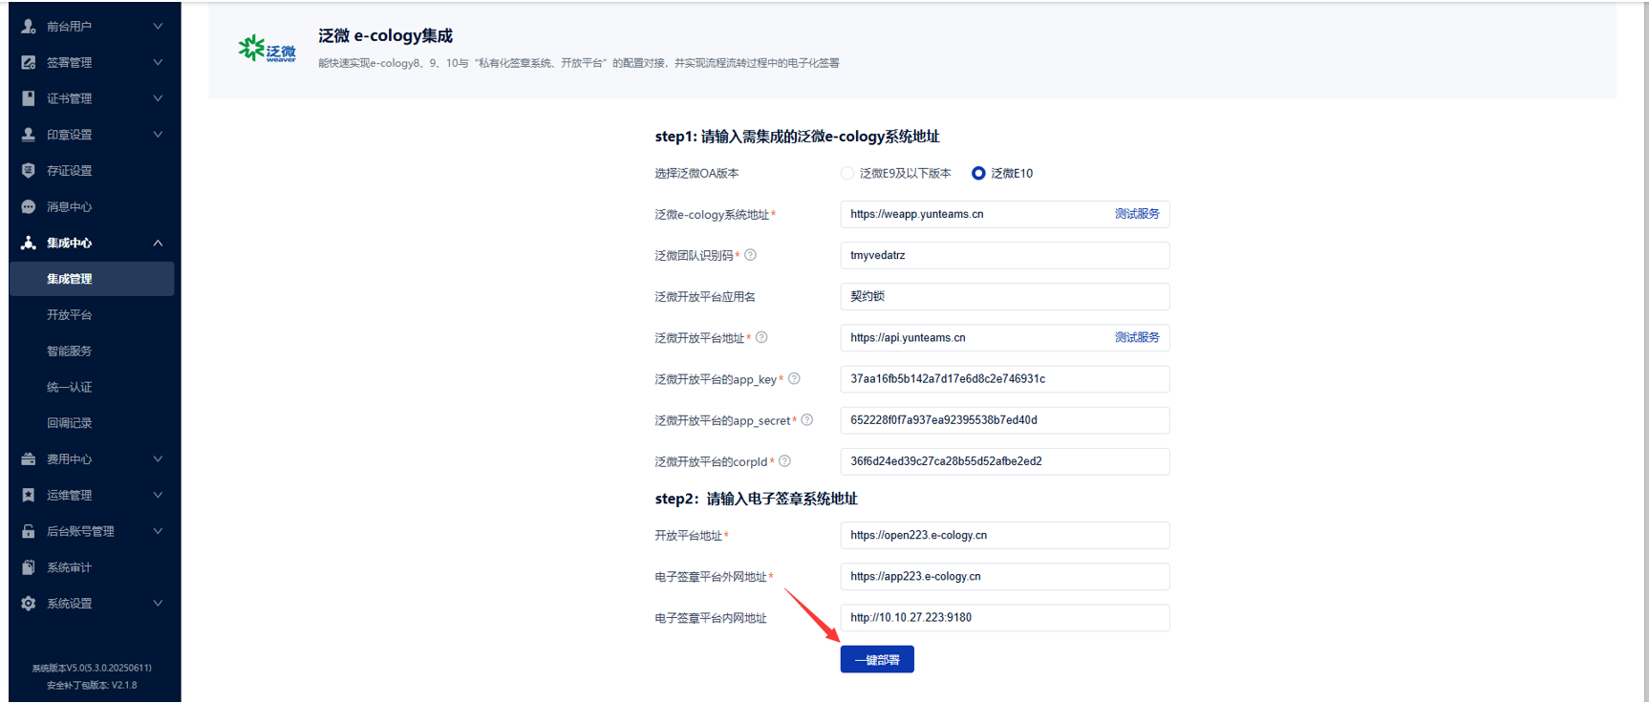This screenshot has height=703, width=1649.
Task: Click the 前台用户 sidebar icon
Action: (x=29, y=27)
